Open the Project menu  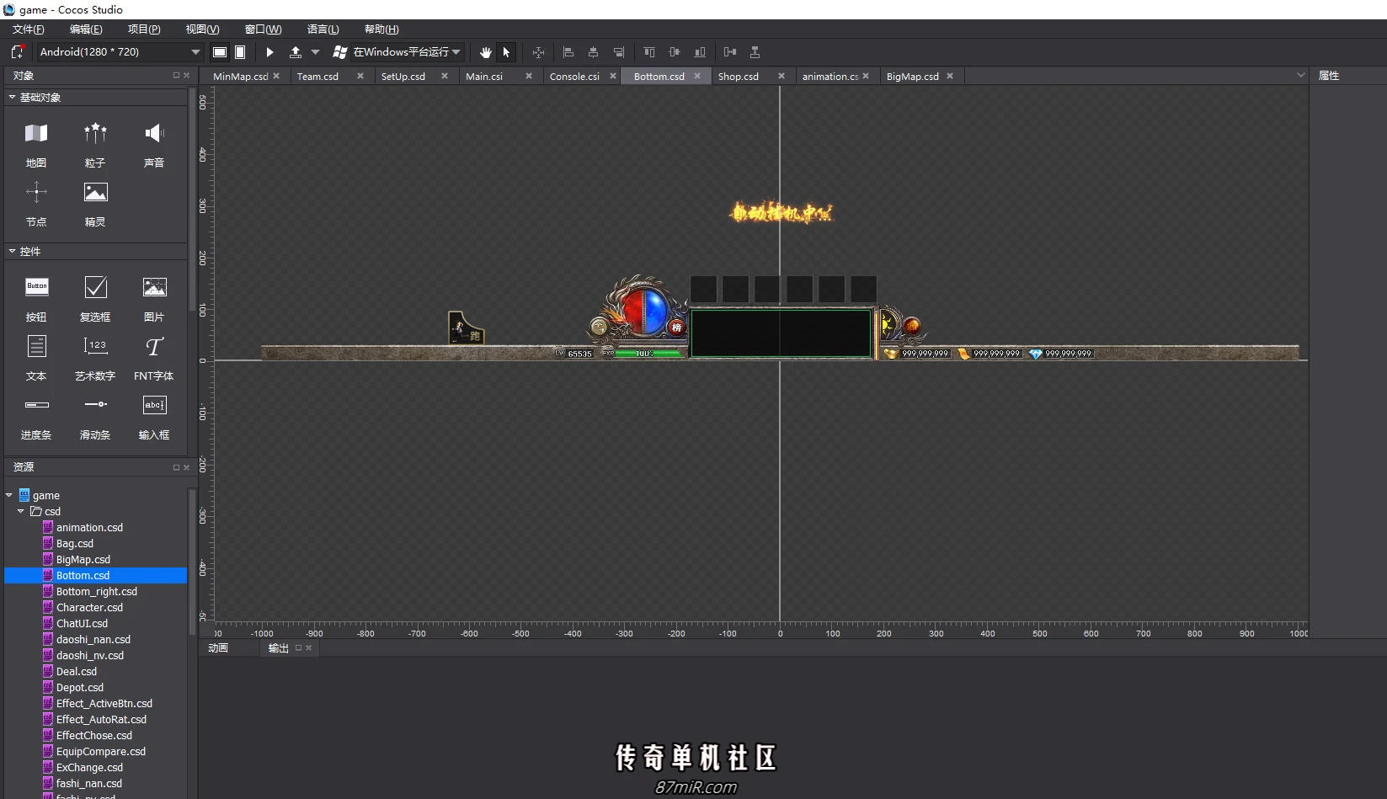tap(144, 29)
